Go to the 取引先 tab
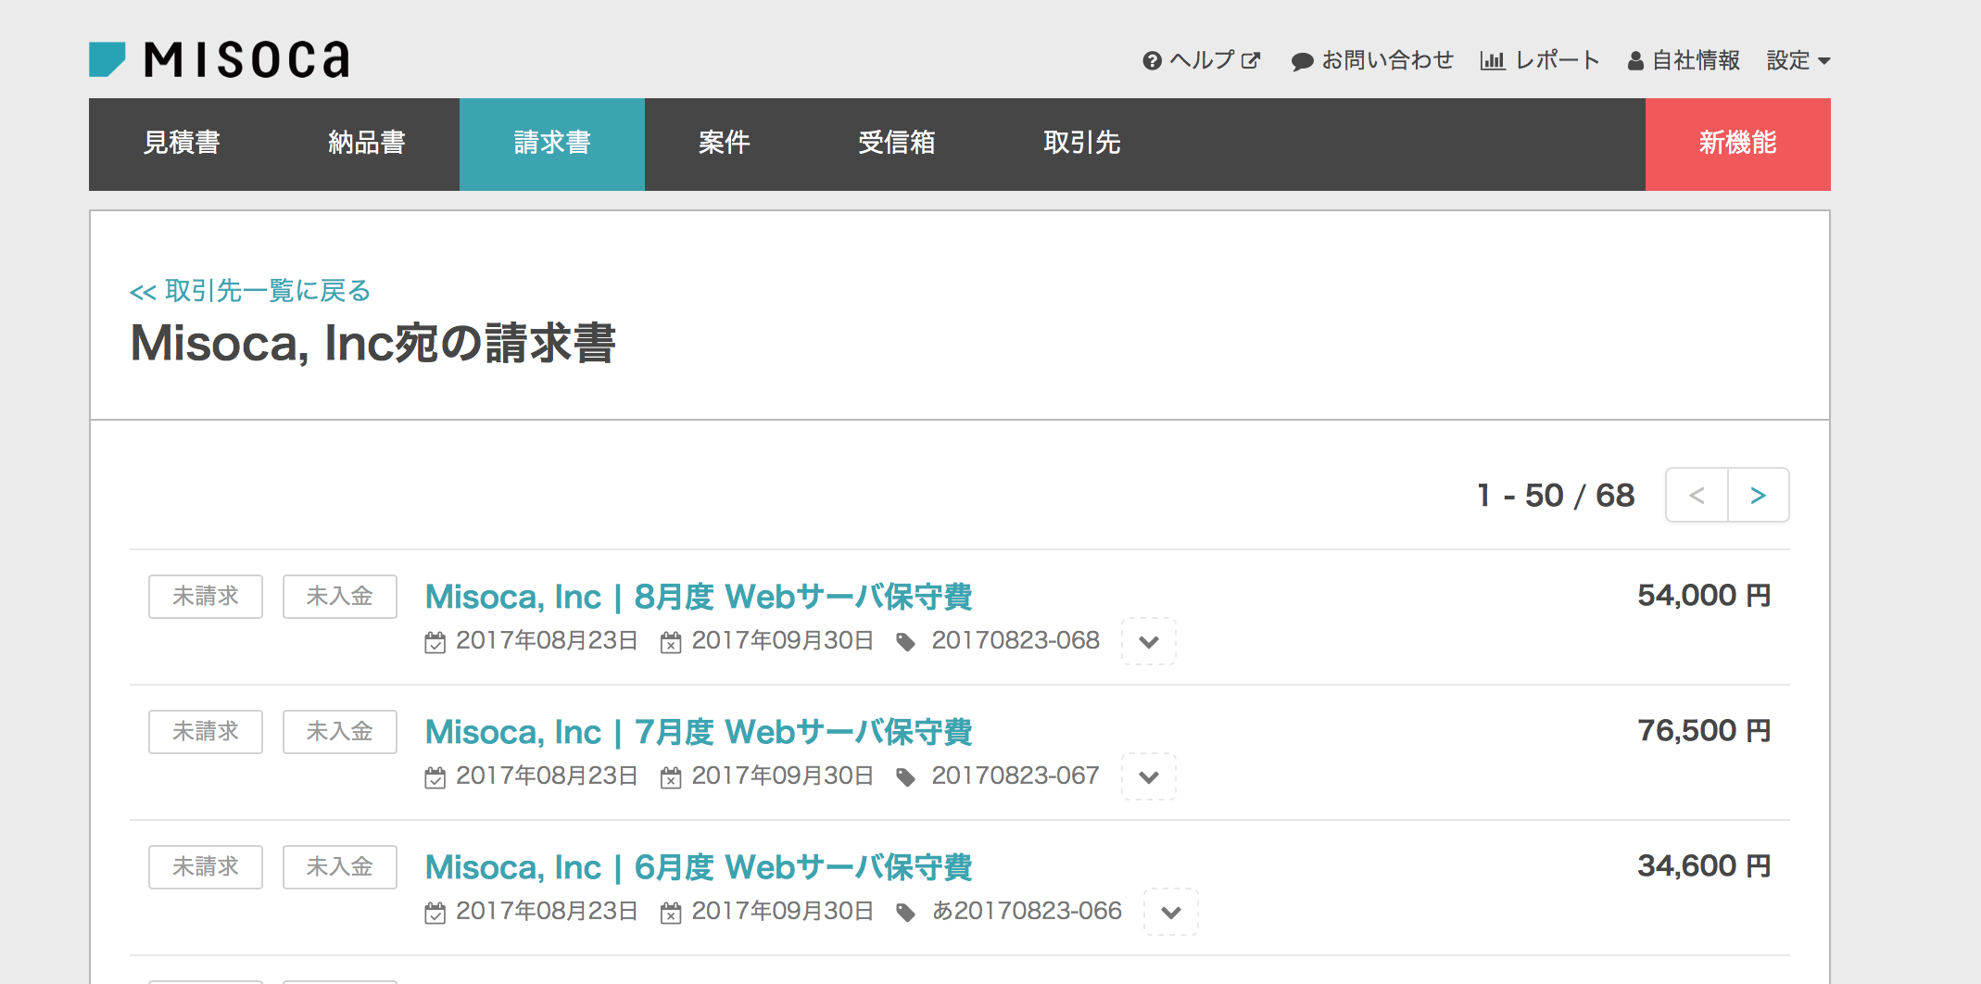The image size is (1981, 984). click(x=1082, y=144)
